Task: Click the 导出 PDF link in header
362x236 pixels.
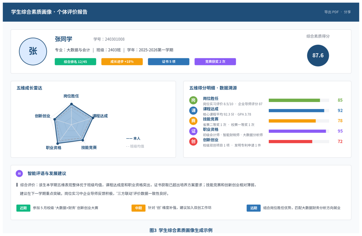Action: [331, 12]
